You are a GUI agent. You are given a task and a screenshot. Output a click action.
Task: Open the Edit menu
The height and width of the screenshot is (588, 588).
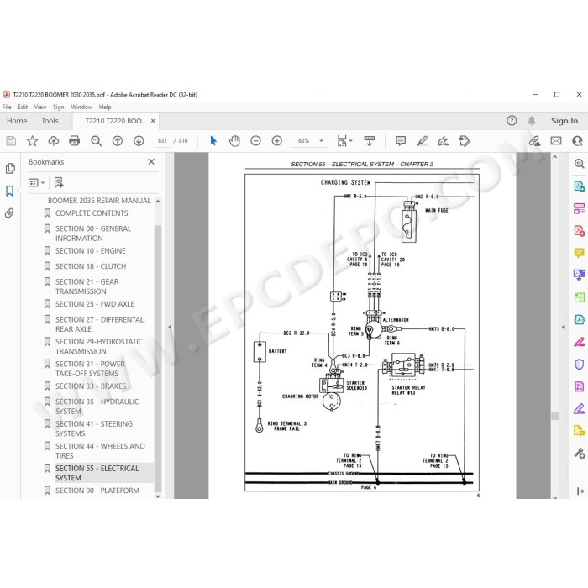coord(23,107)
